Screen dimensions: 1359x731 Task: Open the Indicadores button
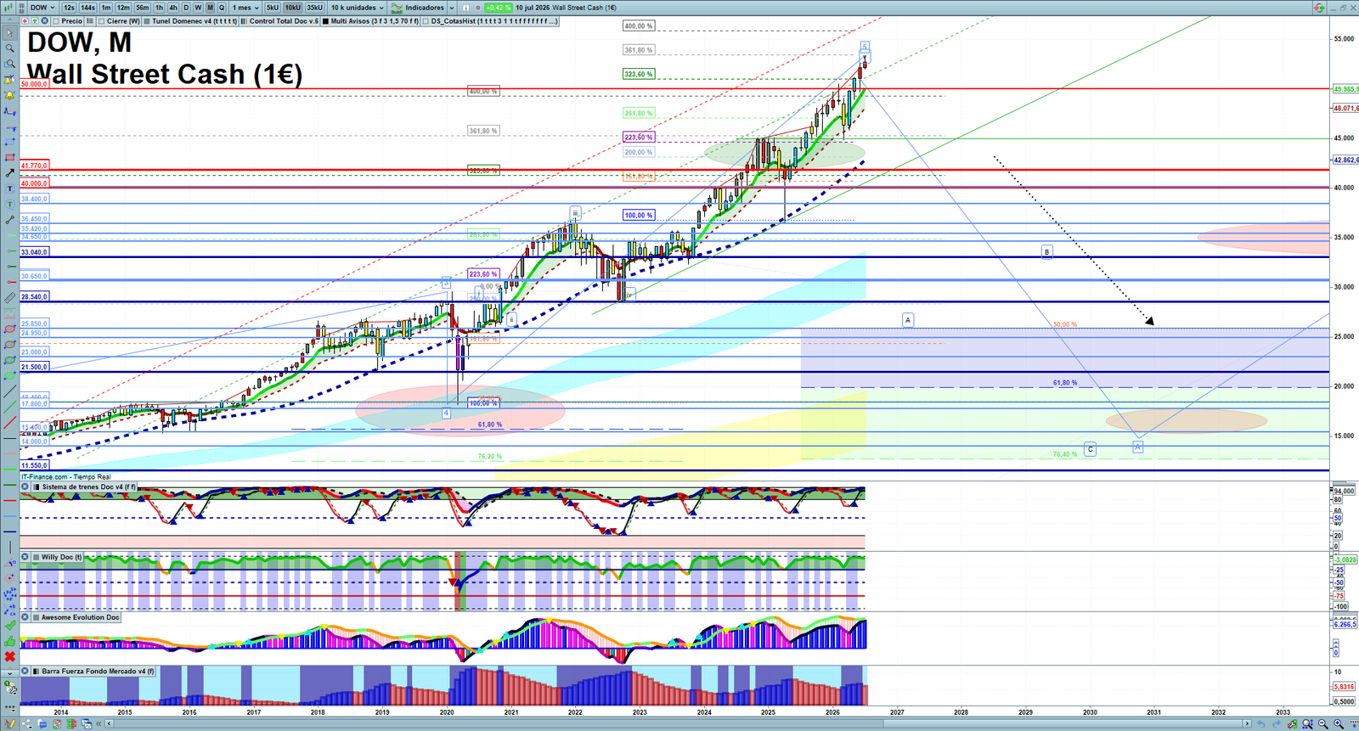pyautogui.click(x=418, y=8)
